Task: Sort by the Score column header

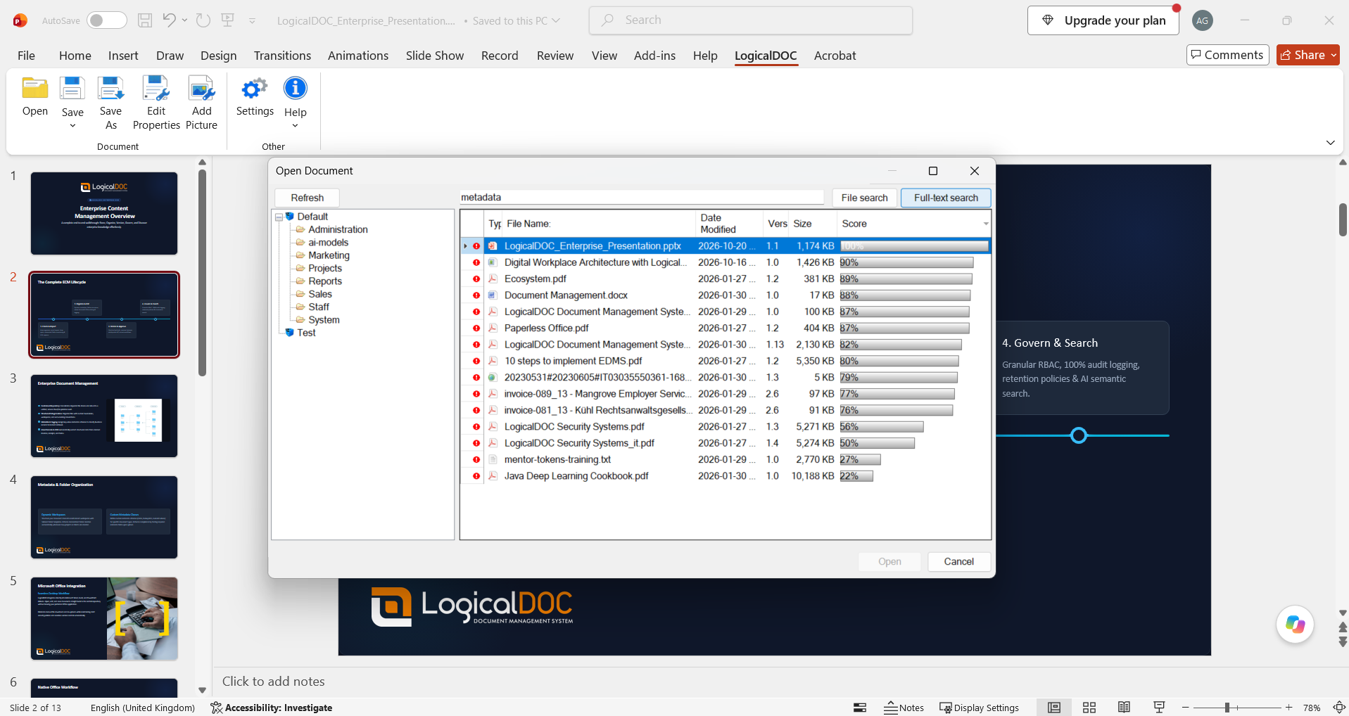Action: pyautogui.click(x=913, y=224)
